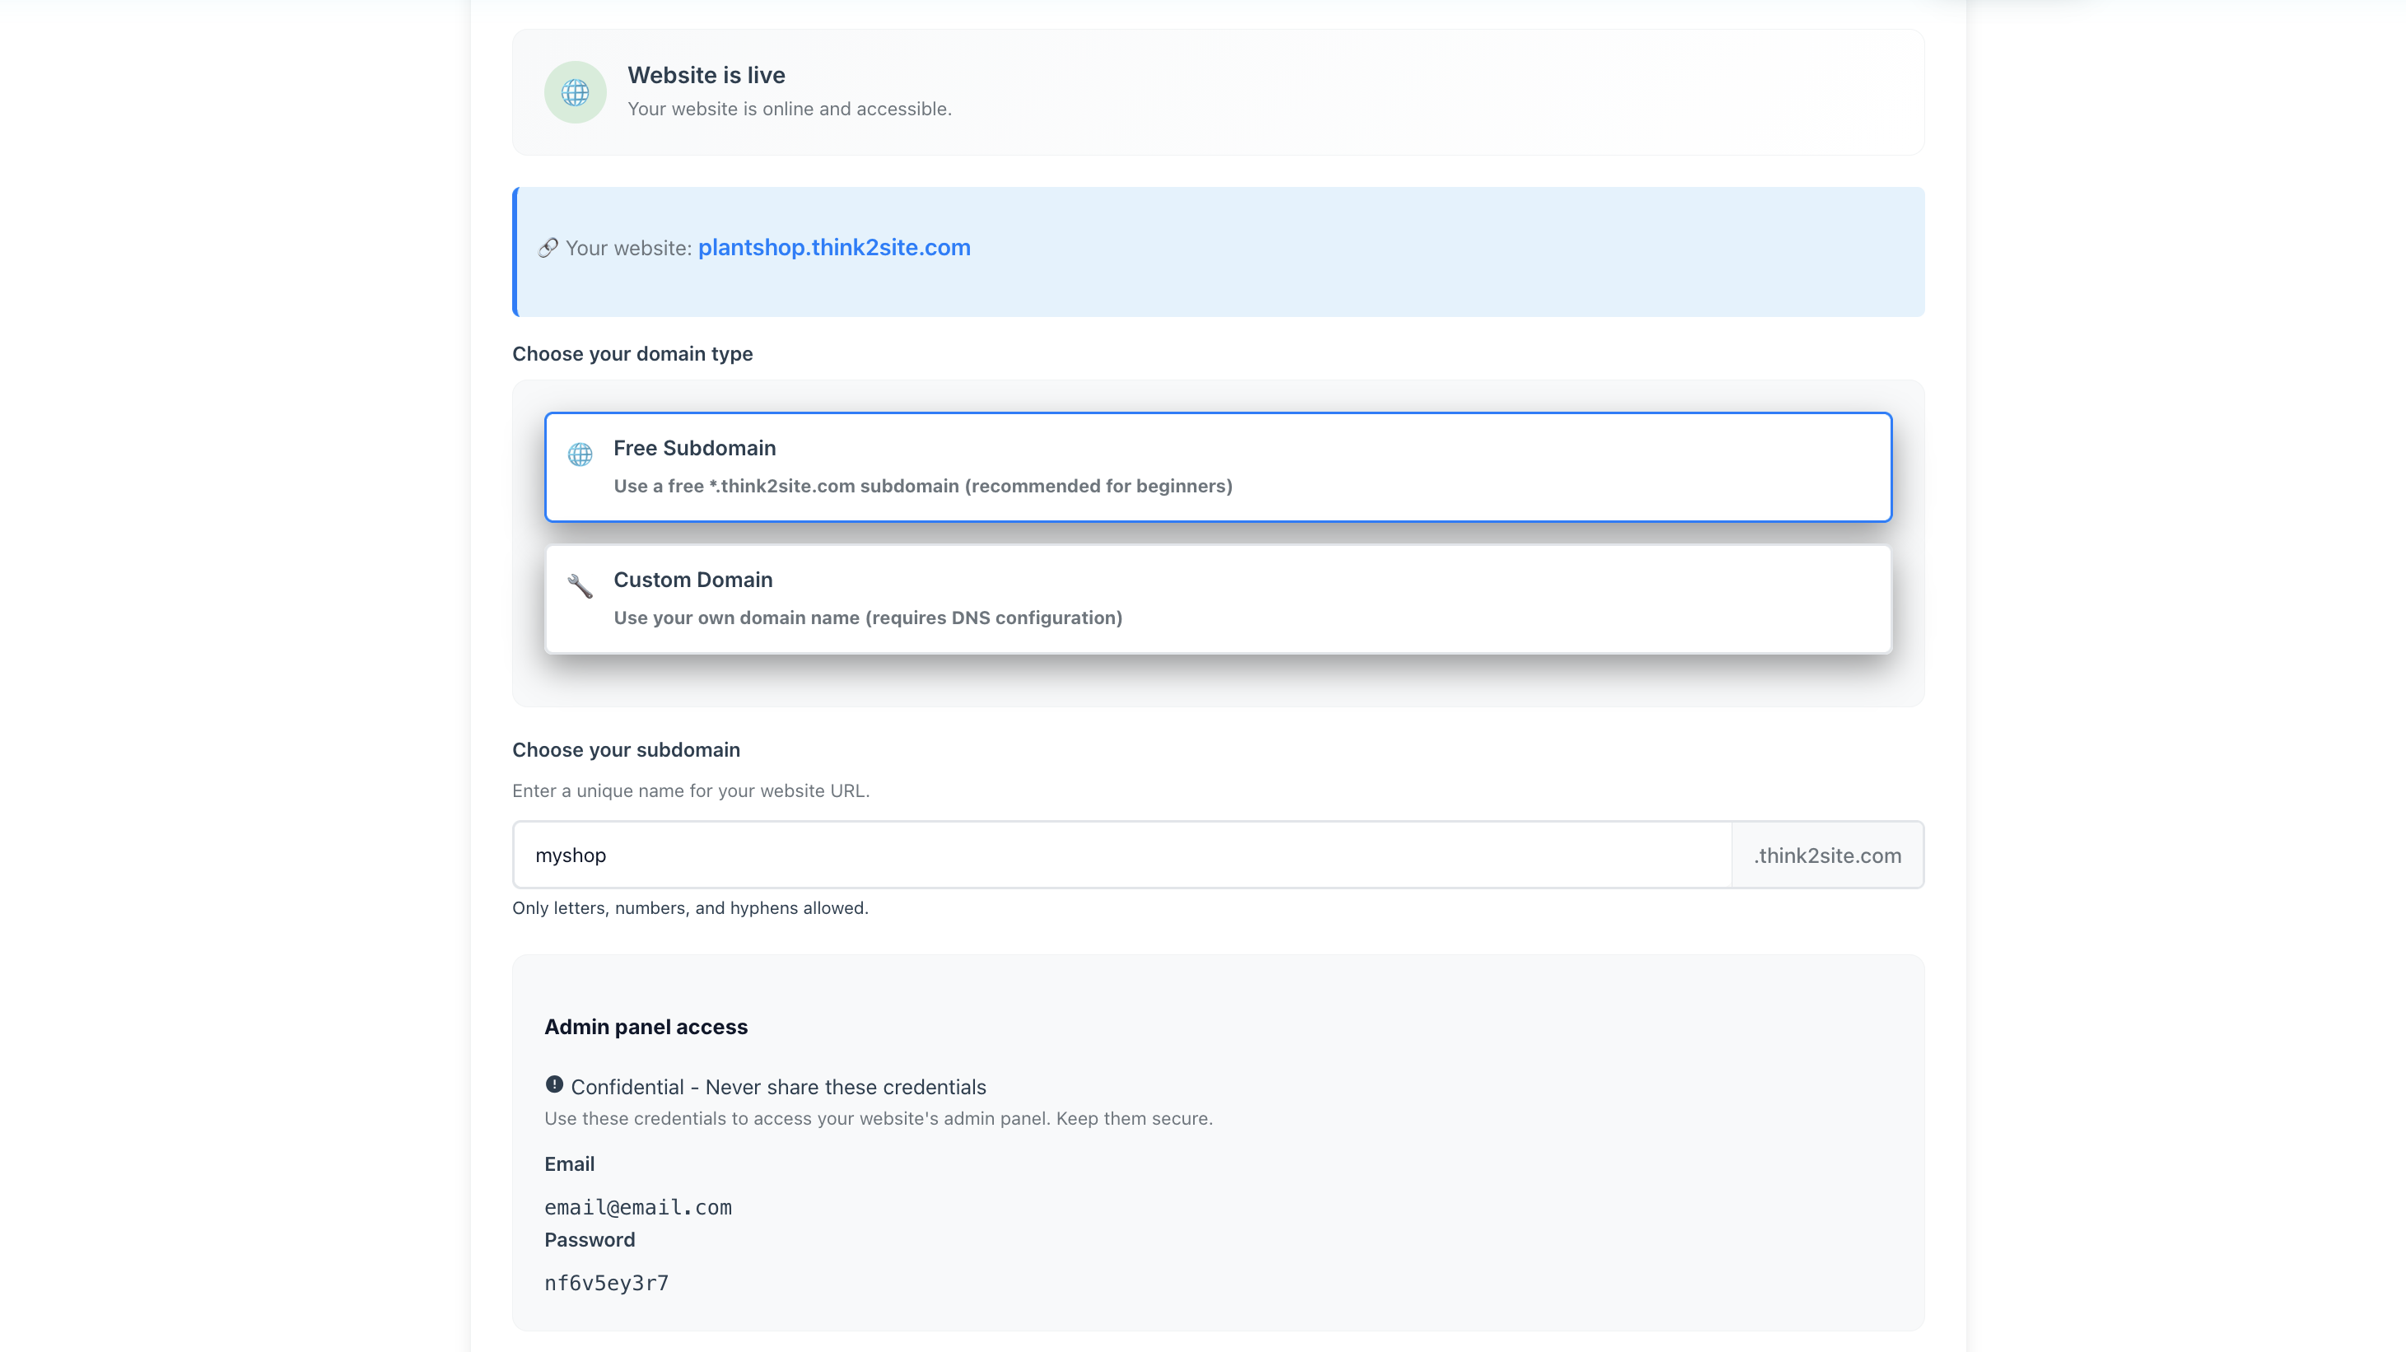This screenshot has height=1352, width=2406.
Task: Click the Free Subdomain title text
Action: click(694, 448)
